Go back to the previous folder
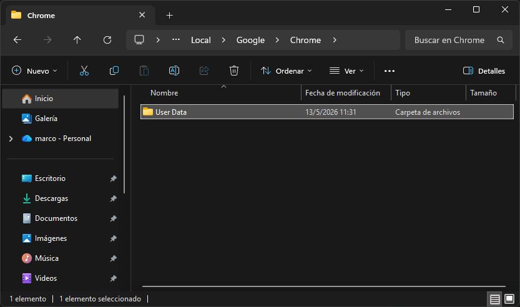Viewport: 520px width, 307px height. point(17,40)
